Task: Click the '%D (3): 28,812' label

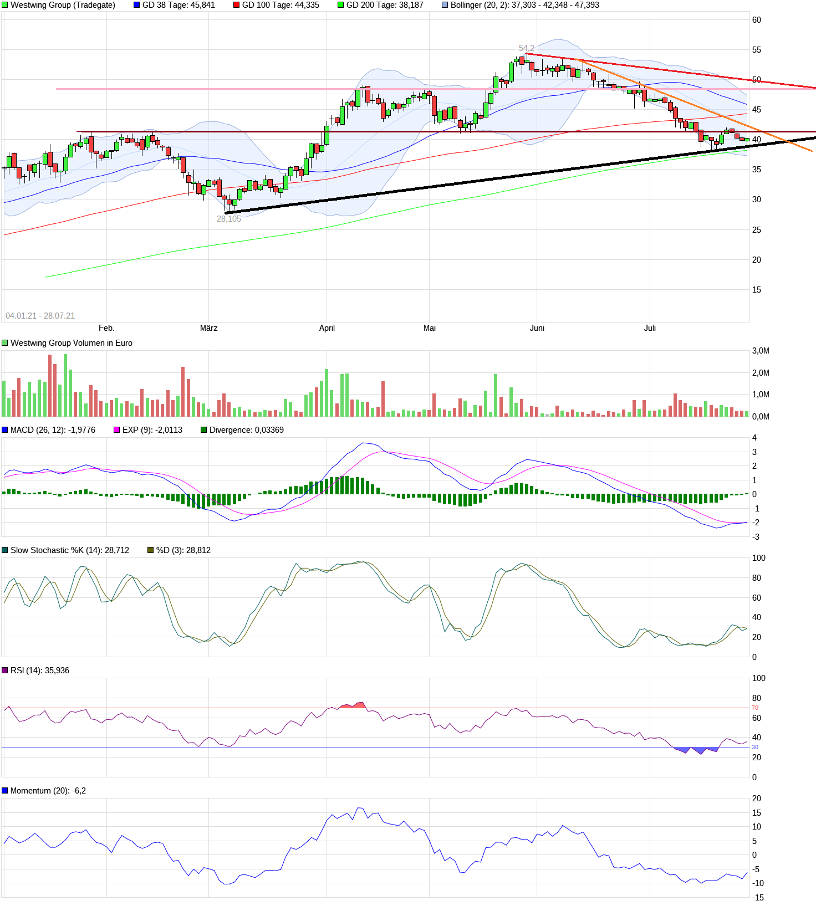Action: click(x=183, y=550)
